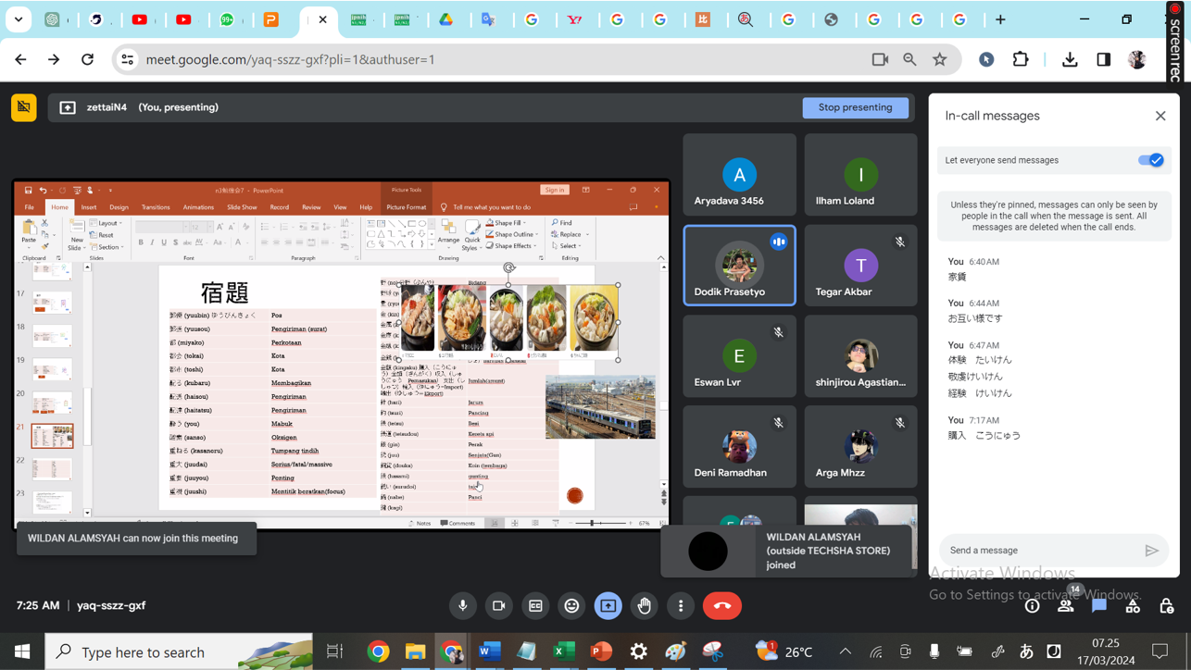
Task: Mute the microphone in Meet controls
Action: point(463,605)
